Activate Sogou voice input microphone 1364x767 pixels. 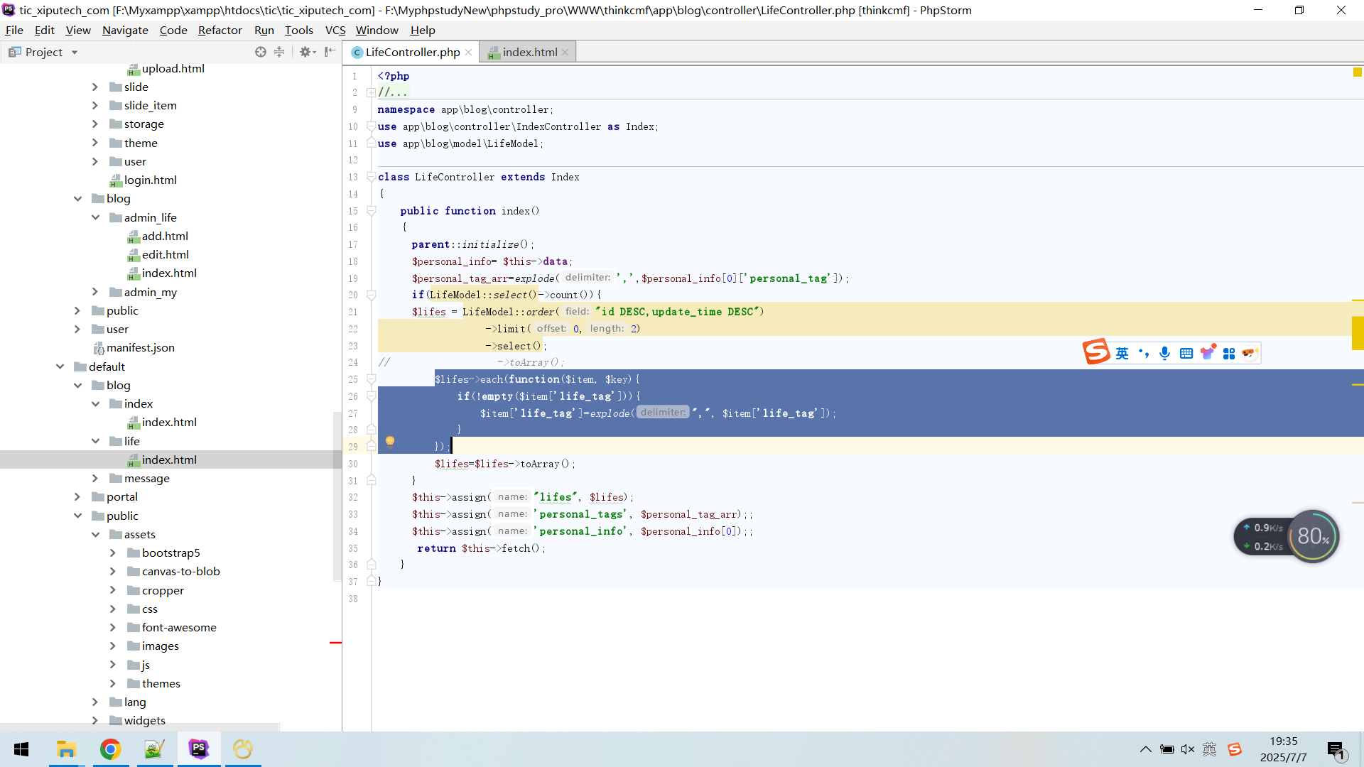click(x=1164, y=353)
